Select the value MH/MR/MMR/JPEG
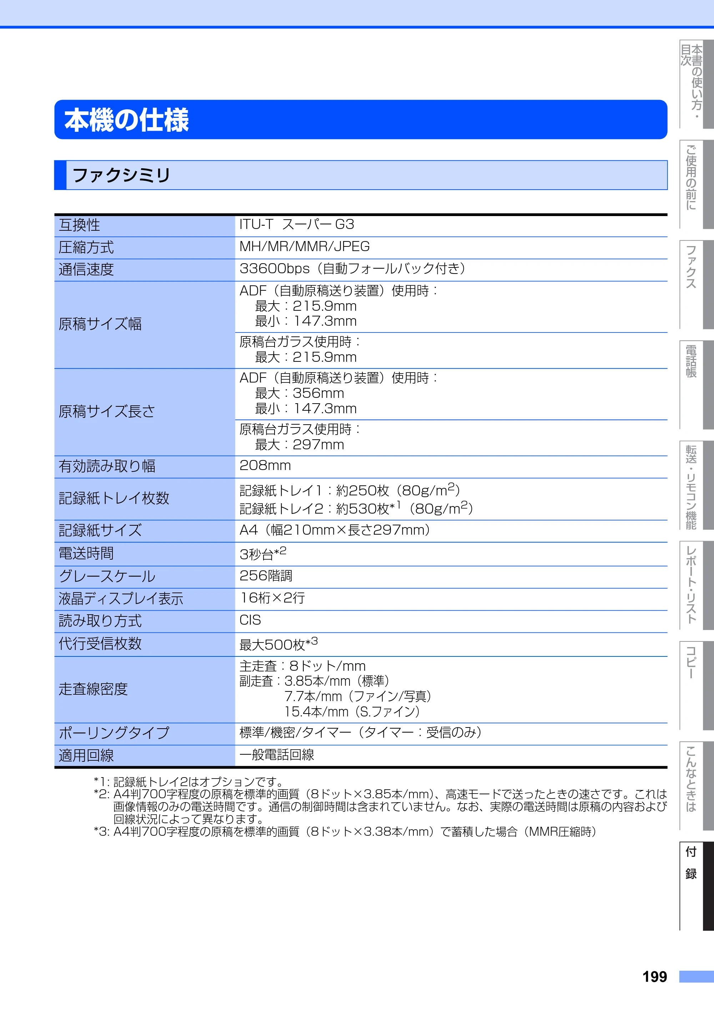This screenshot has height=1010, width=714. 304,246
